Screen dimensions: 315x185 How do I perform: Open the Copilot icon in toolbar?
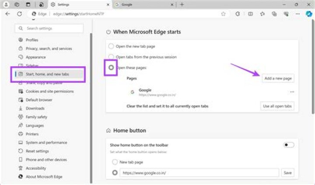(x=309, y=14)
